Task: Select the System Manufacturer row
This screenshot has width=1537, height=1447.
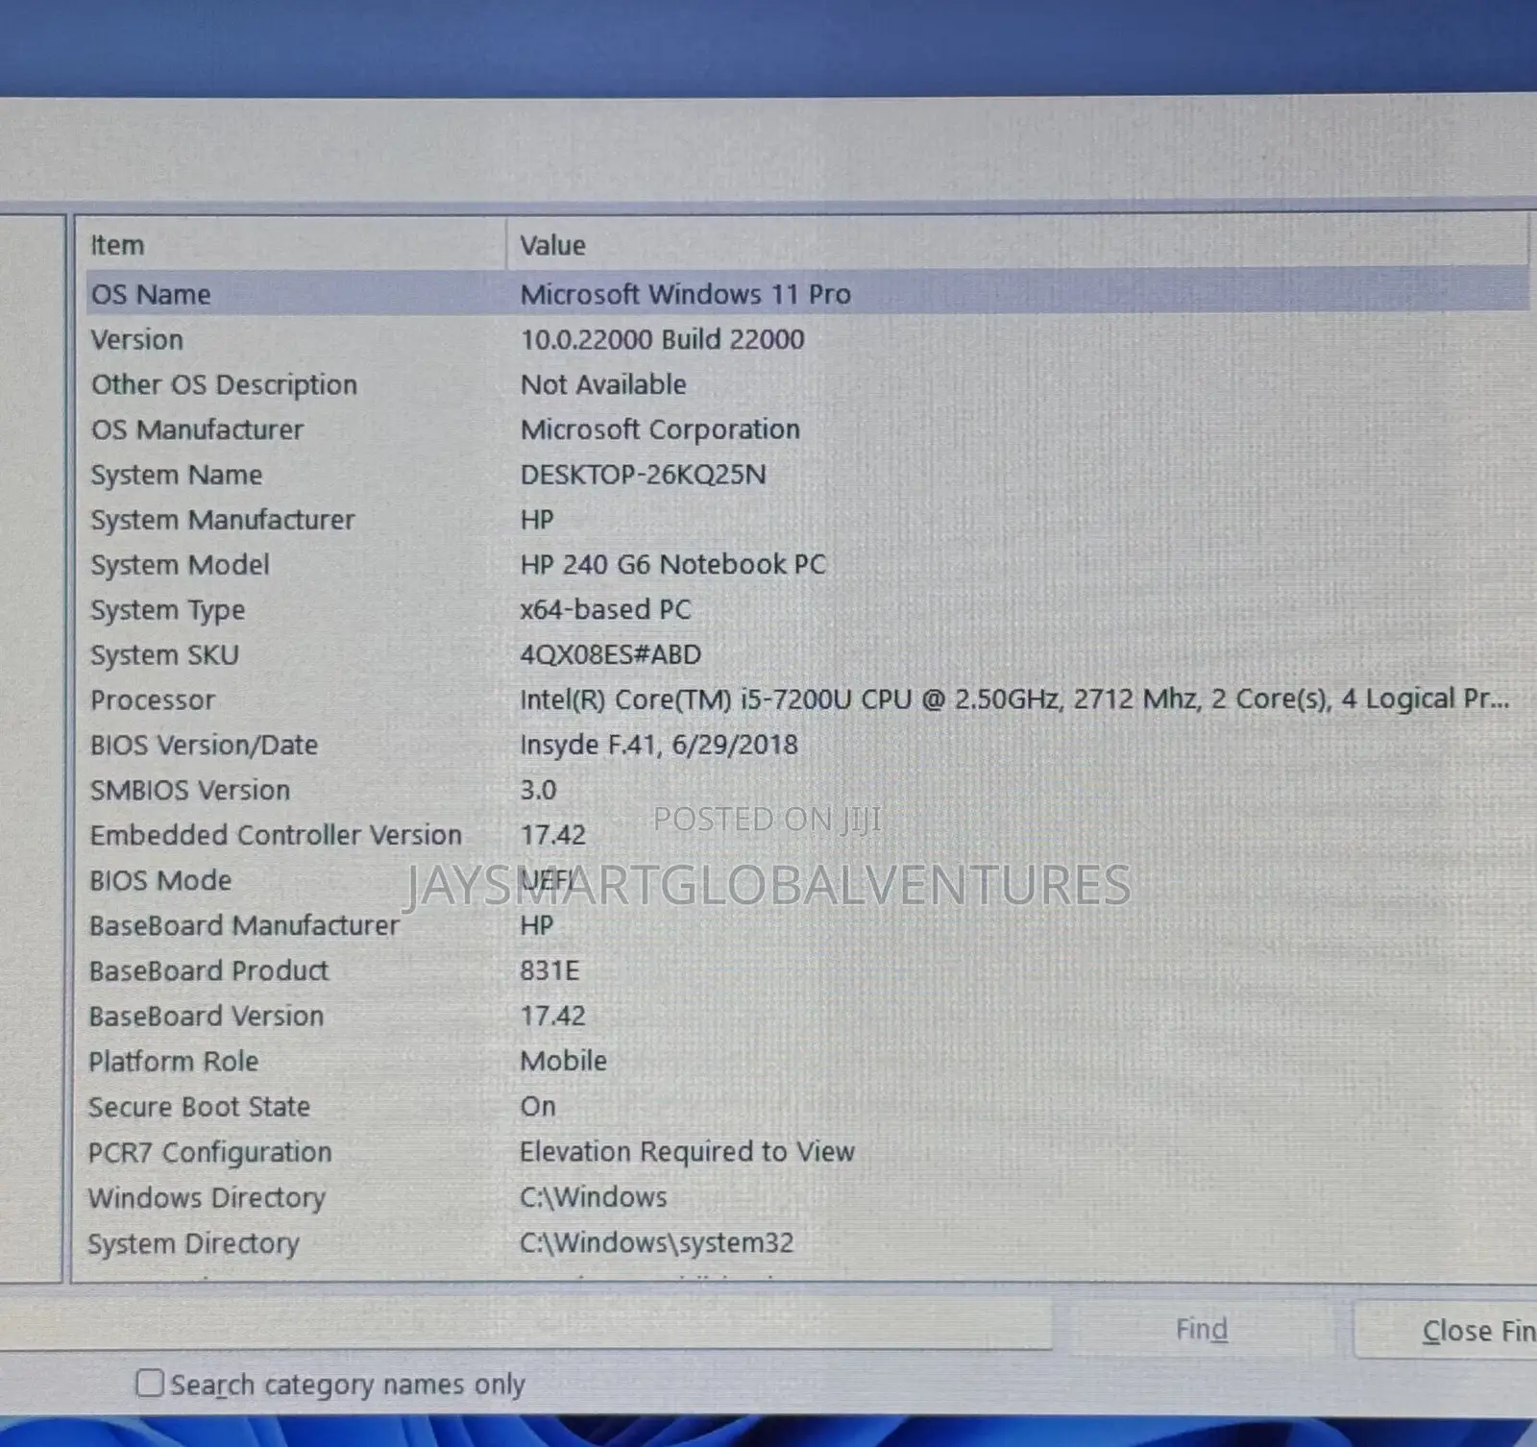Action: tap(807, 520)
